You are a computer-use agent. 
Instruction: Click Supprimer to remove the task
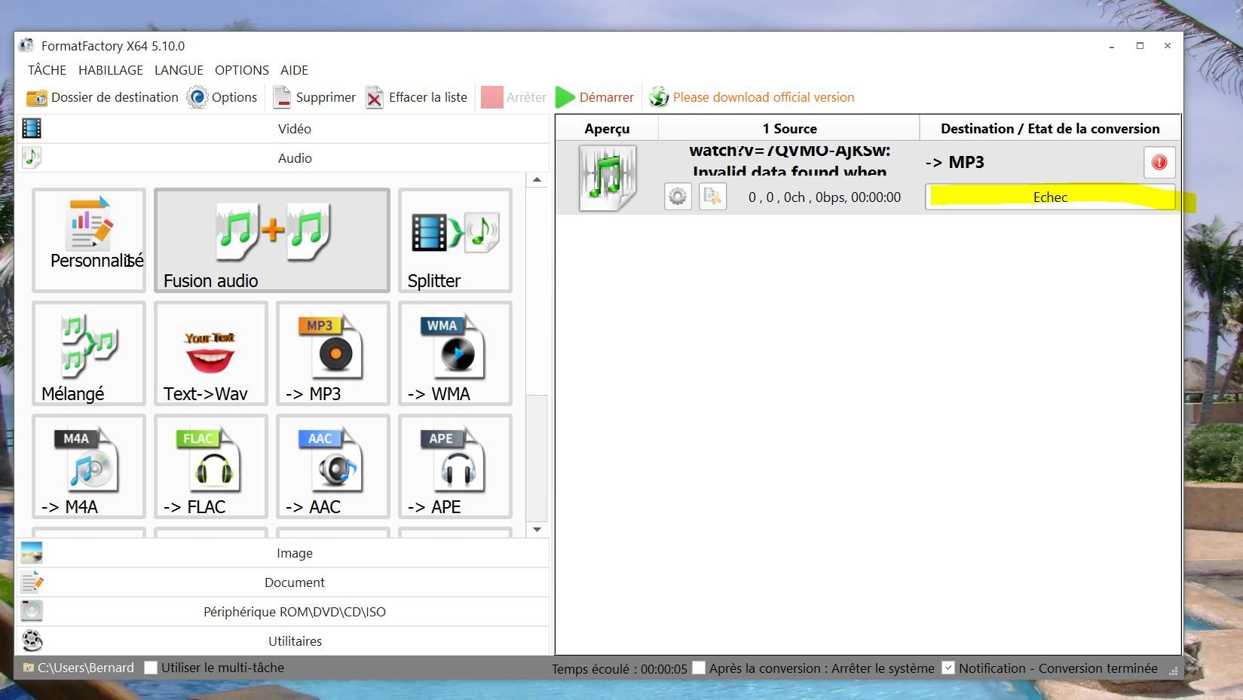tap(314, 97)
